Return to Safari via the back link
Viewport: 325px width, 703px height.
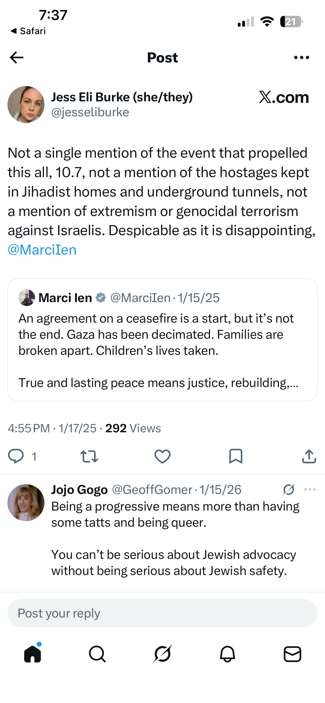coord(28,31)
